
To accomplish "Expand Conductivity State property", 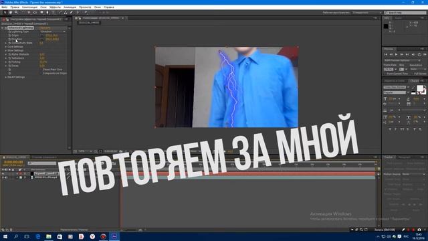I will tap(6, 43).
